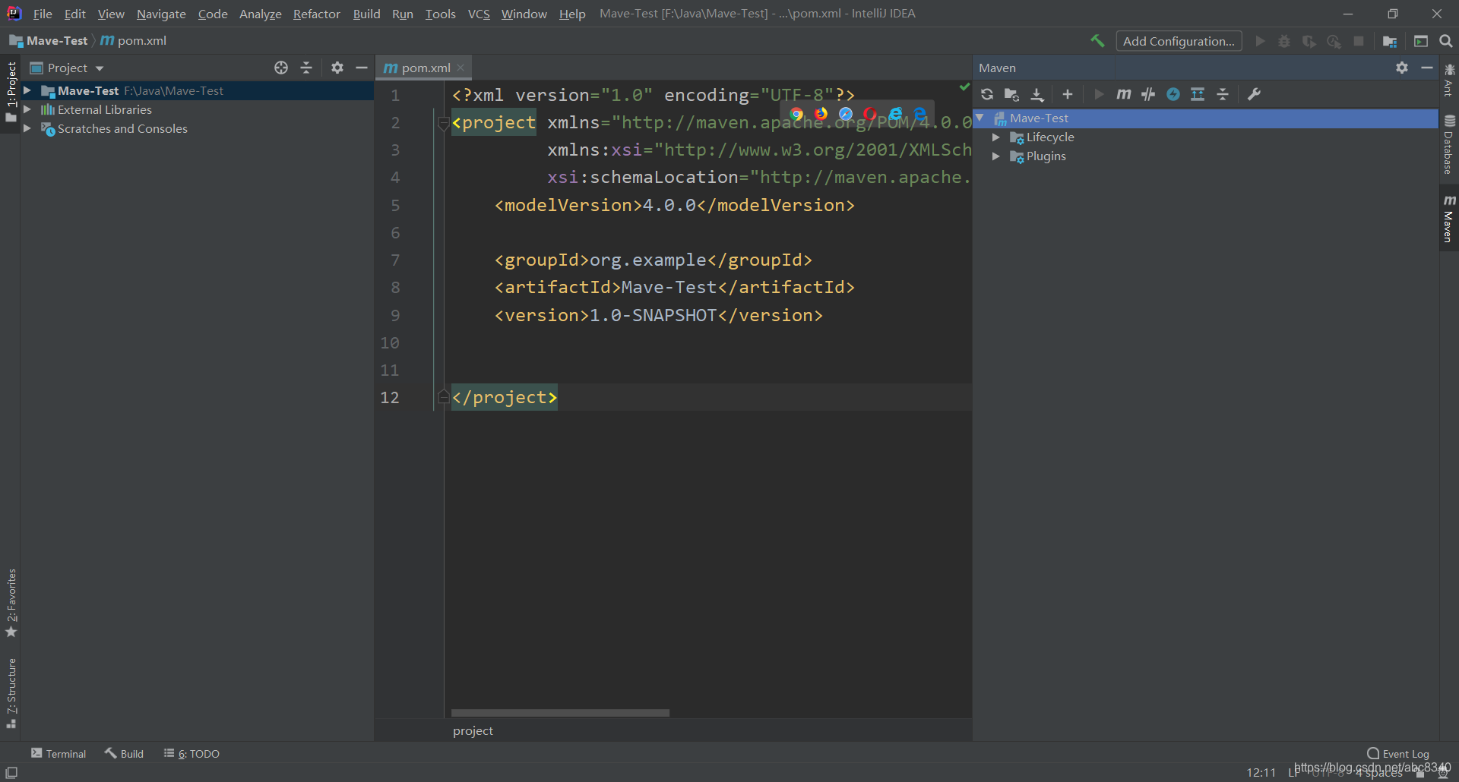Click Execute Maven Goal 'm' icon

point(1124,94)
